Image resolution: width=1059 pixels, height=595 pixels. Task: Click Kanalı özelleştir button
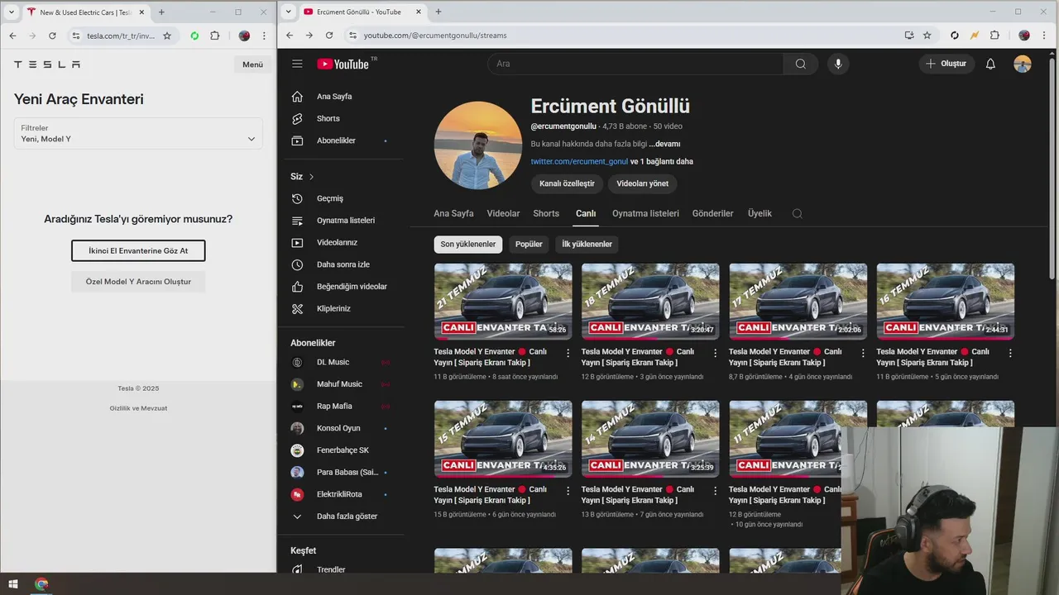pos(567,183)
